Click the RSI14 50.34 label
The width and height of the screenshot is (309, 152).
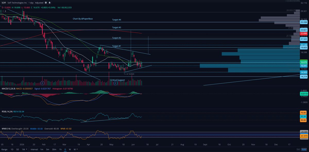coord(19,111)
